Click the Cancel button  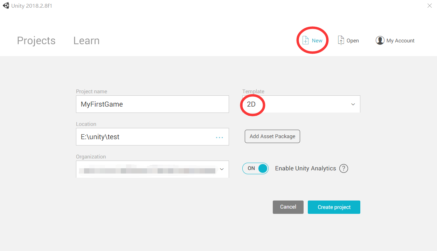[x=288, y=207]
